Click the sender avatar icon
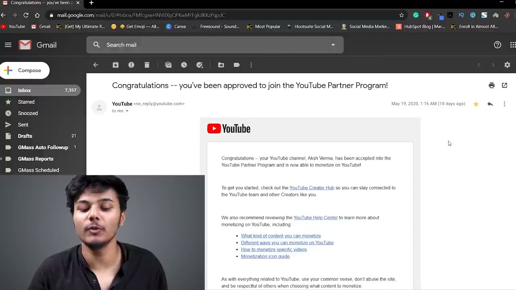Screen dimensions: 516x290 [99, 108]
